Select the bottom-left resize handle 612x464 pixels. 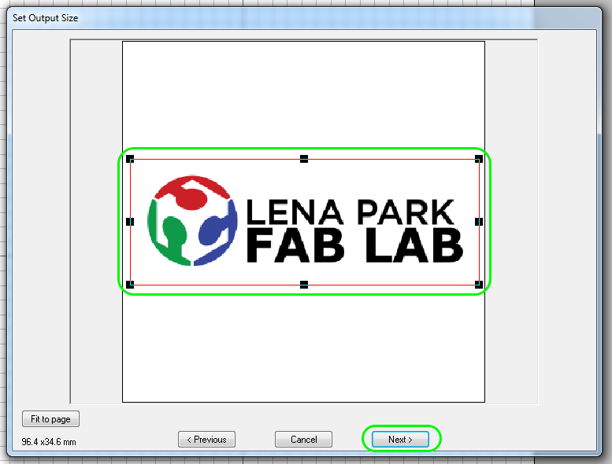point(130,285)
